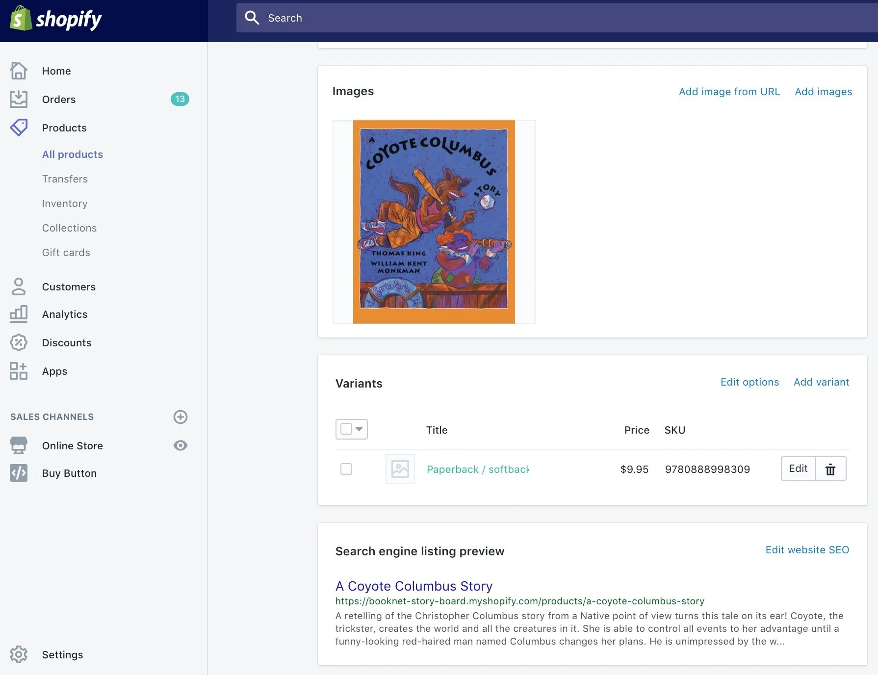The height and width of the screenshot is (675, 878).
Task: Click the Home house icon
Action: point(19,71)
